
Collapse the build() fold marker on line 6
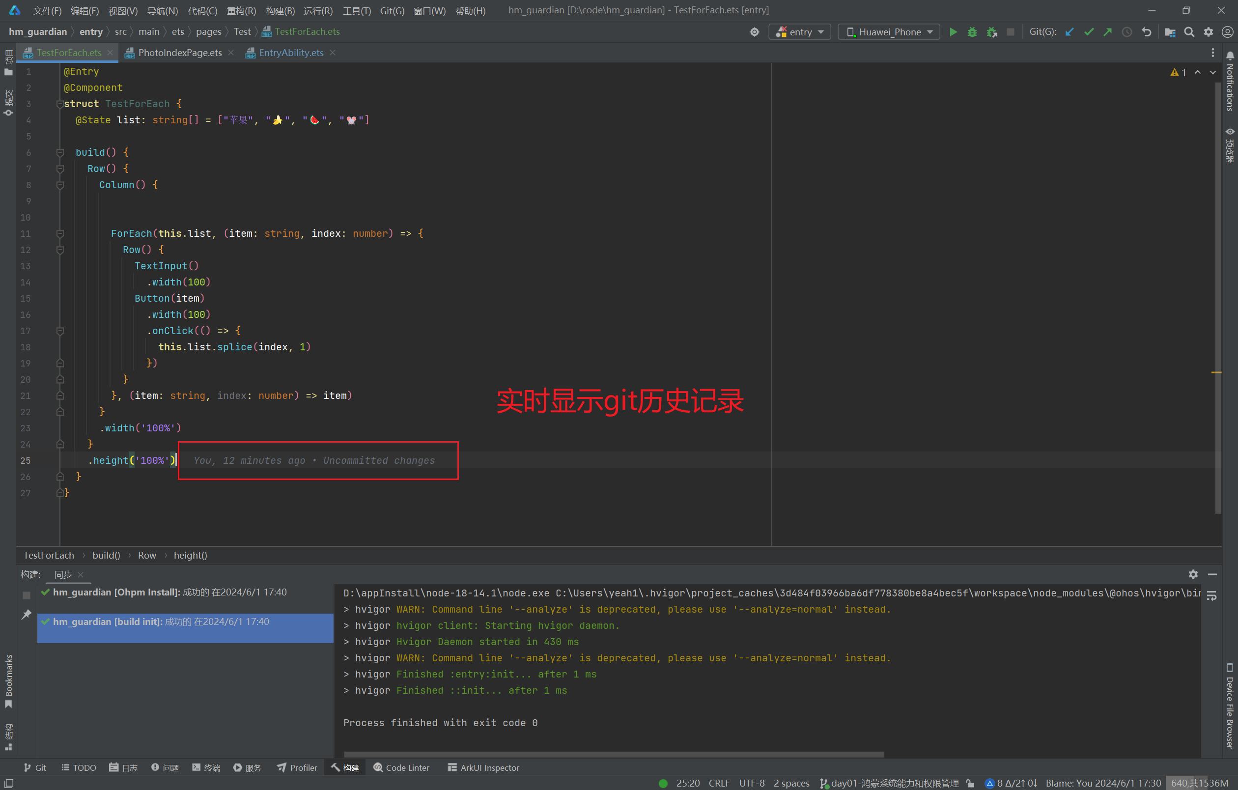tap(59, 153)
